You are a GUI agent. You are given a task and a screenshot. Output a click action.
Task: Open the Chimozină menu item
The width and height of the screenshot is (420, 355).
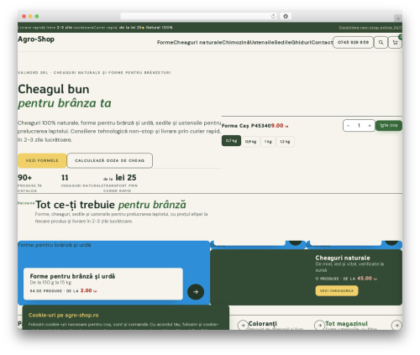(236, 43)
